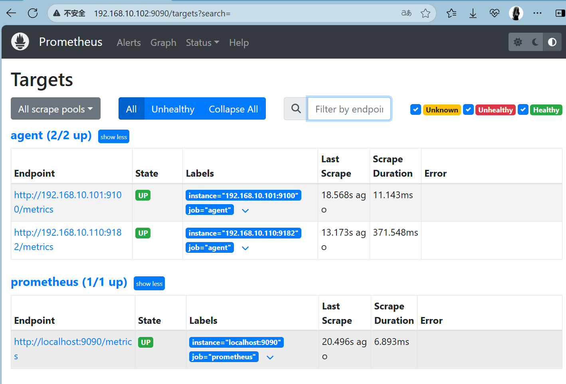This screenshot has height=384, width=566.
Task: Expand labels for 192.168.10.110:9182 target
Action: [x=245, y=248]
